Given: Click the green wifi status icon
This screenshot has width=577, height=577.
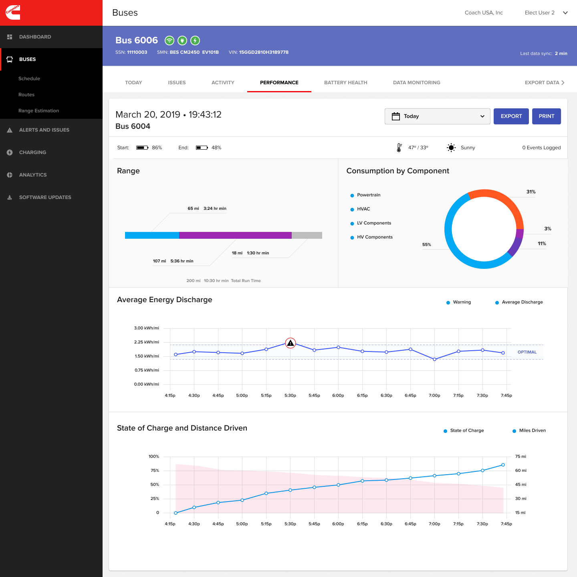Looking at the screenshot, I should (169, 41).
